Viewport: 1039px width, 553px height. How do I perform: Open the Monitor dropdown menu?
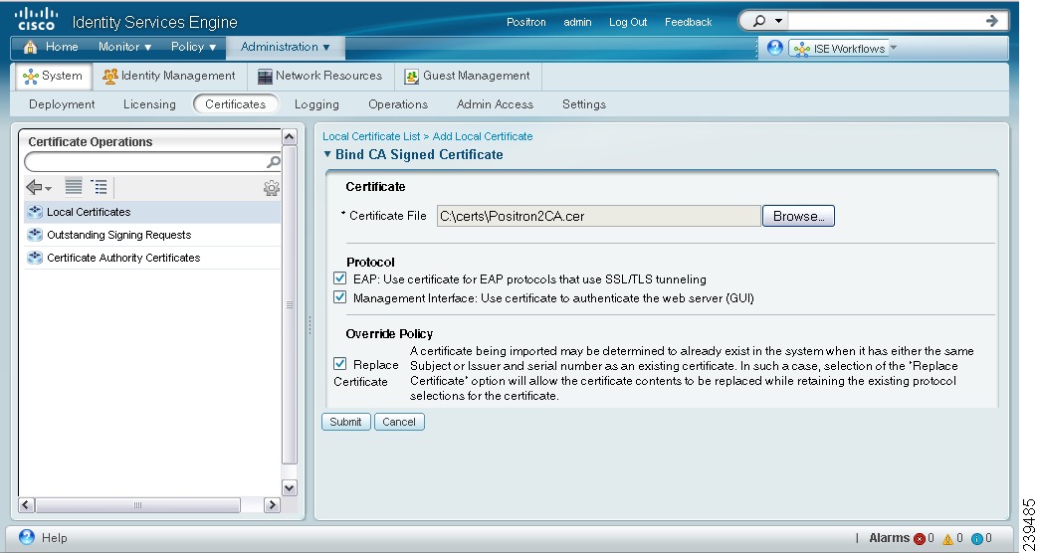click(x=124, y=47)
